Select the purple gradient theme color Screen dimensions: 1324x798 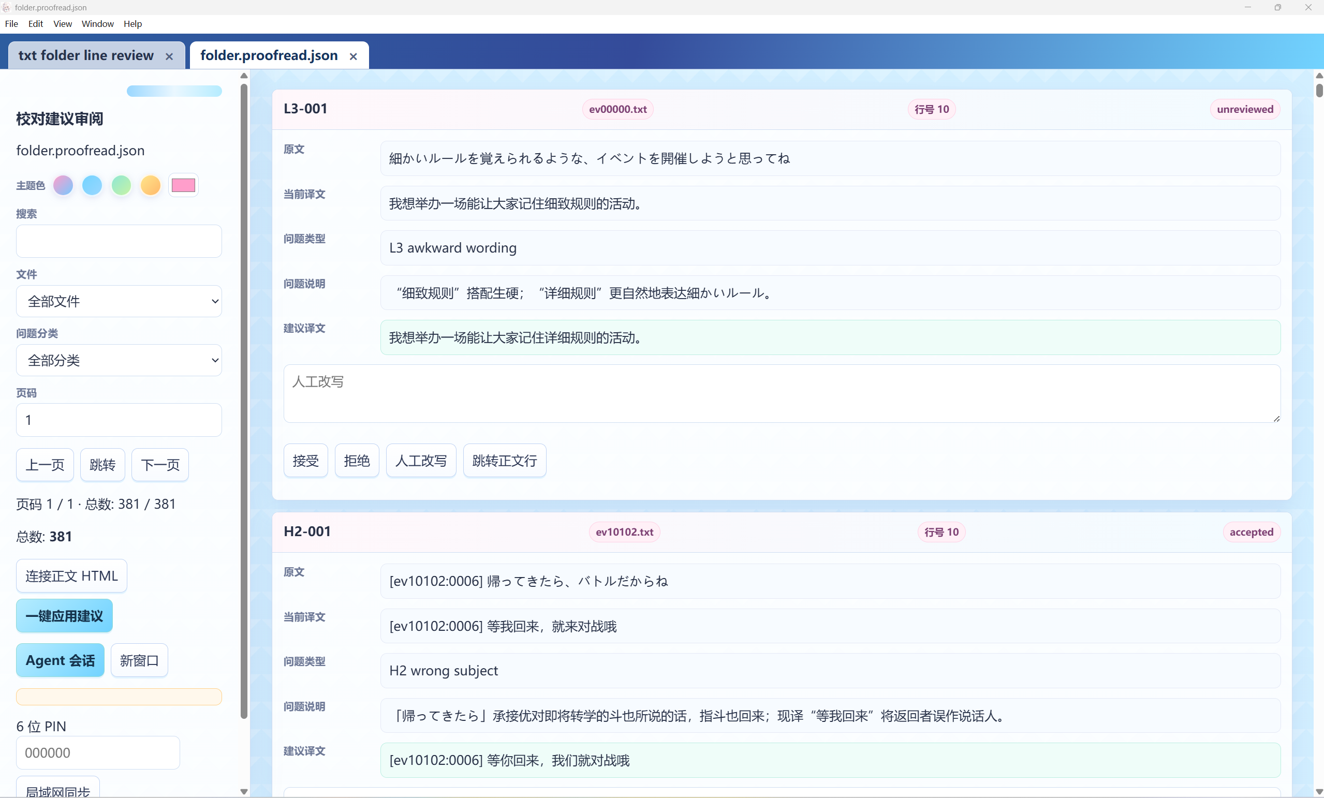pos(63,185)
